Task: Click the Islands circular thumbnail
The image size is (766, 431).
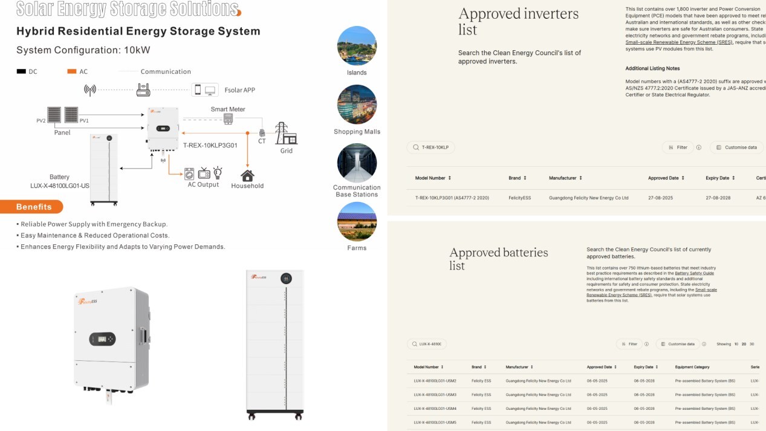Action: tap(357, 46)
